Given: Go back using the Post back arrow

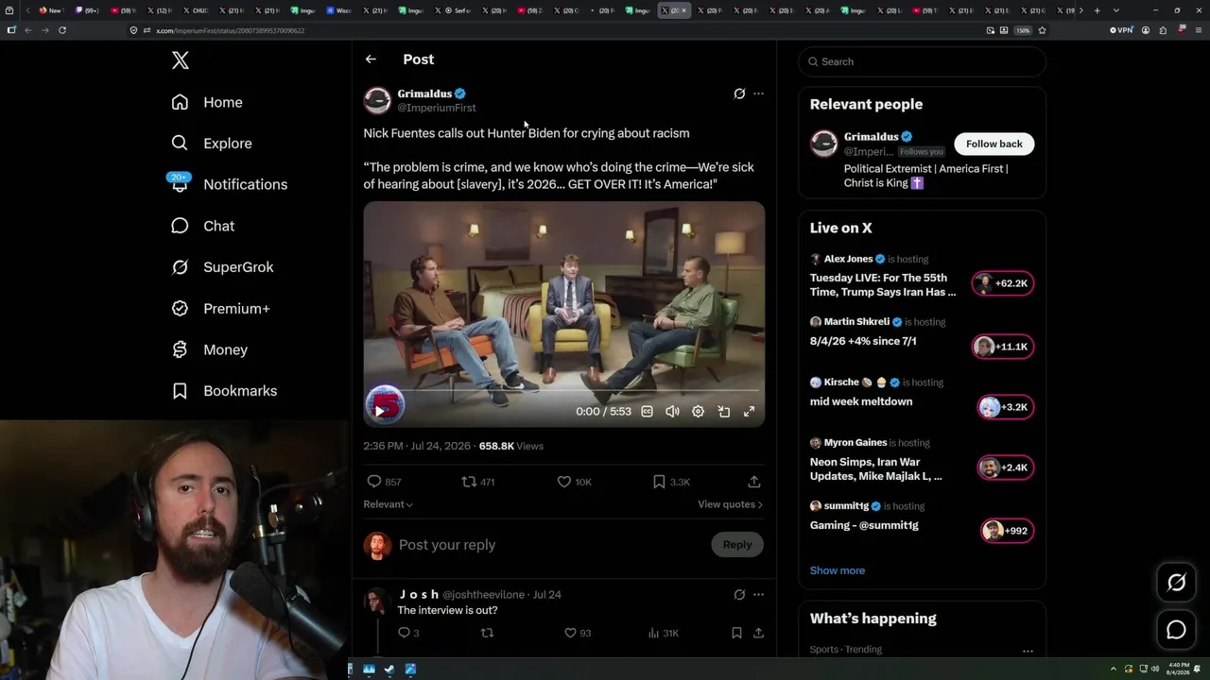Looking at the screenshot, I should [371, 59].
